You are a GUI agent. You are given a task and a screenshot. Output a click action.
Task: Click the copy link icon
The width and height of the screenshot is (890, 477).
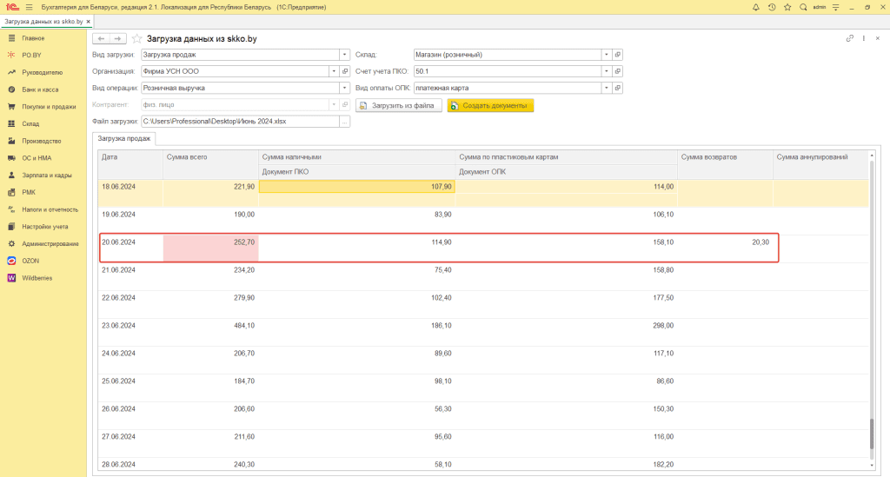point(849,39)
